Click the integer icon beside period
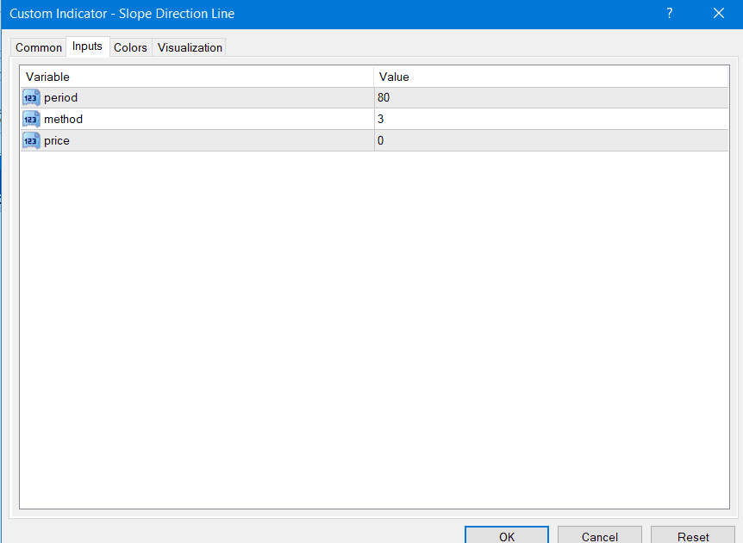The image size is (743, 543). click(x=31, y=98)
